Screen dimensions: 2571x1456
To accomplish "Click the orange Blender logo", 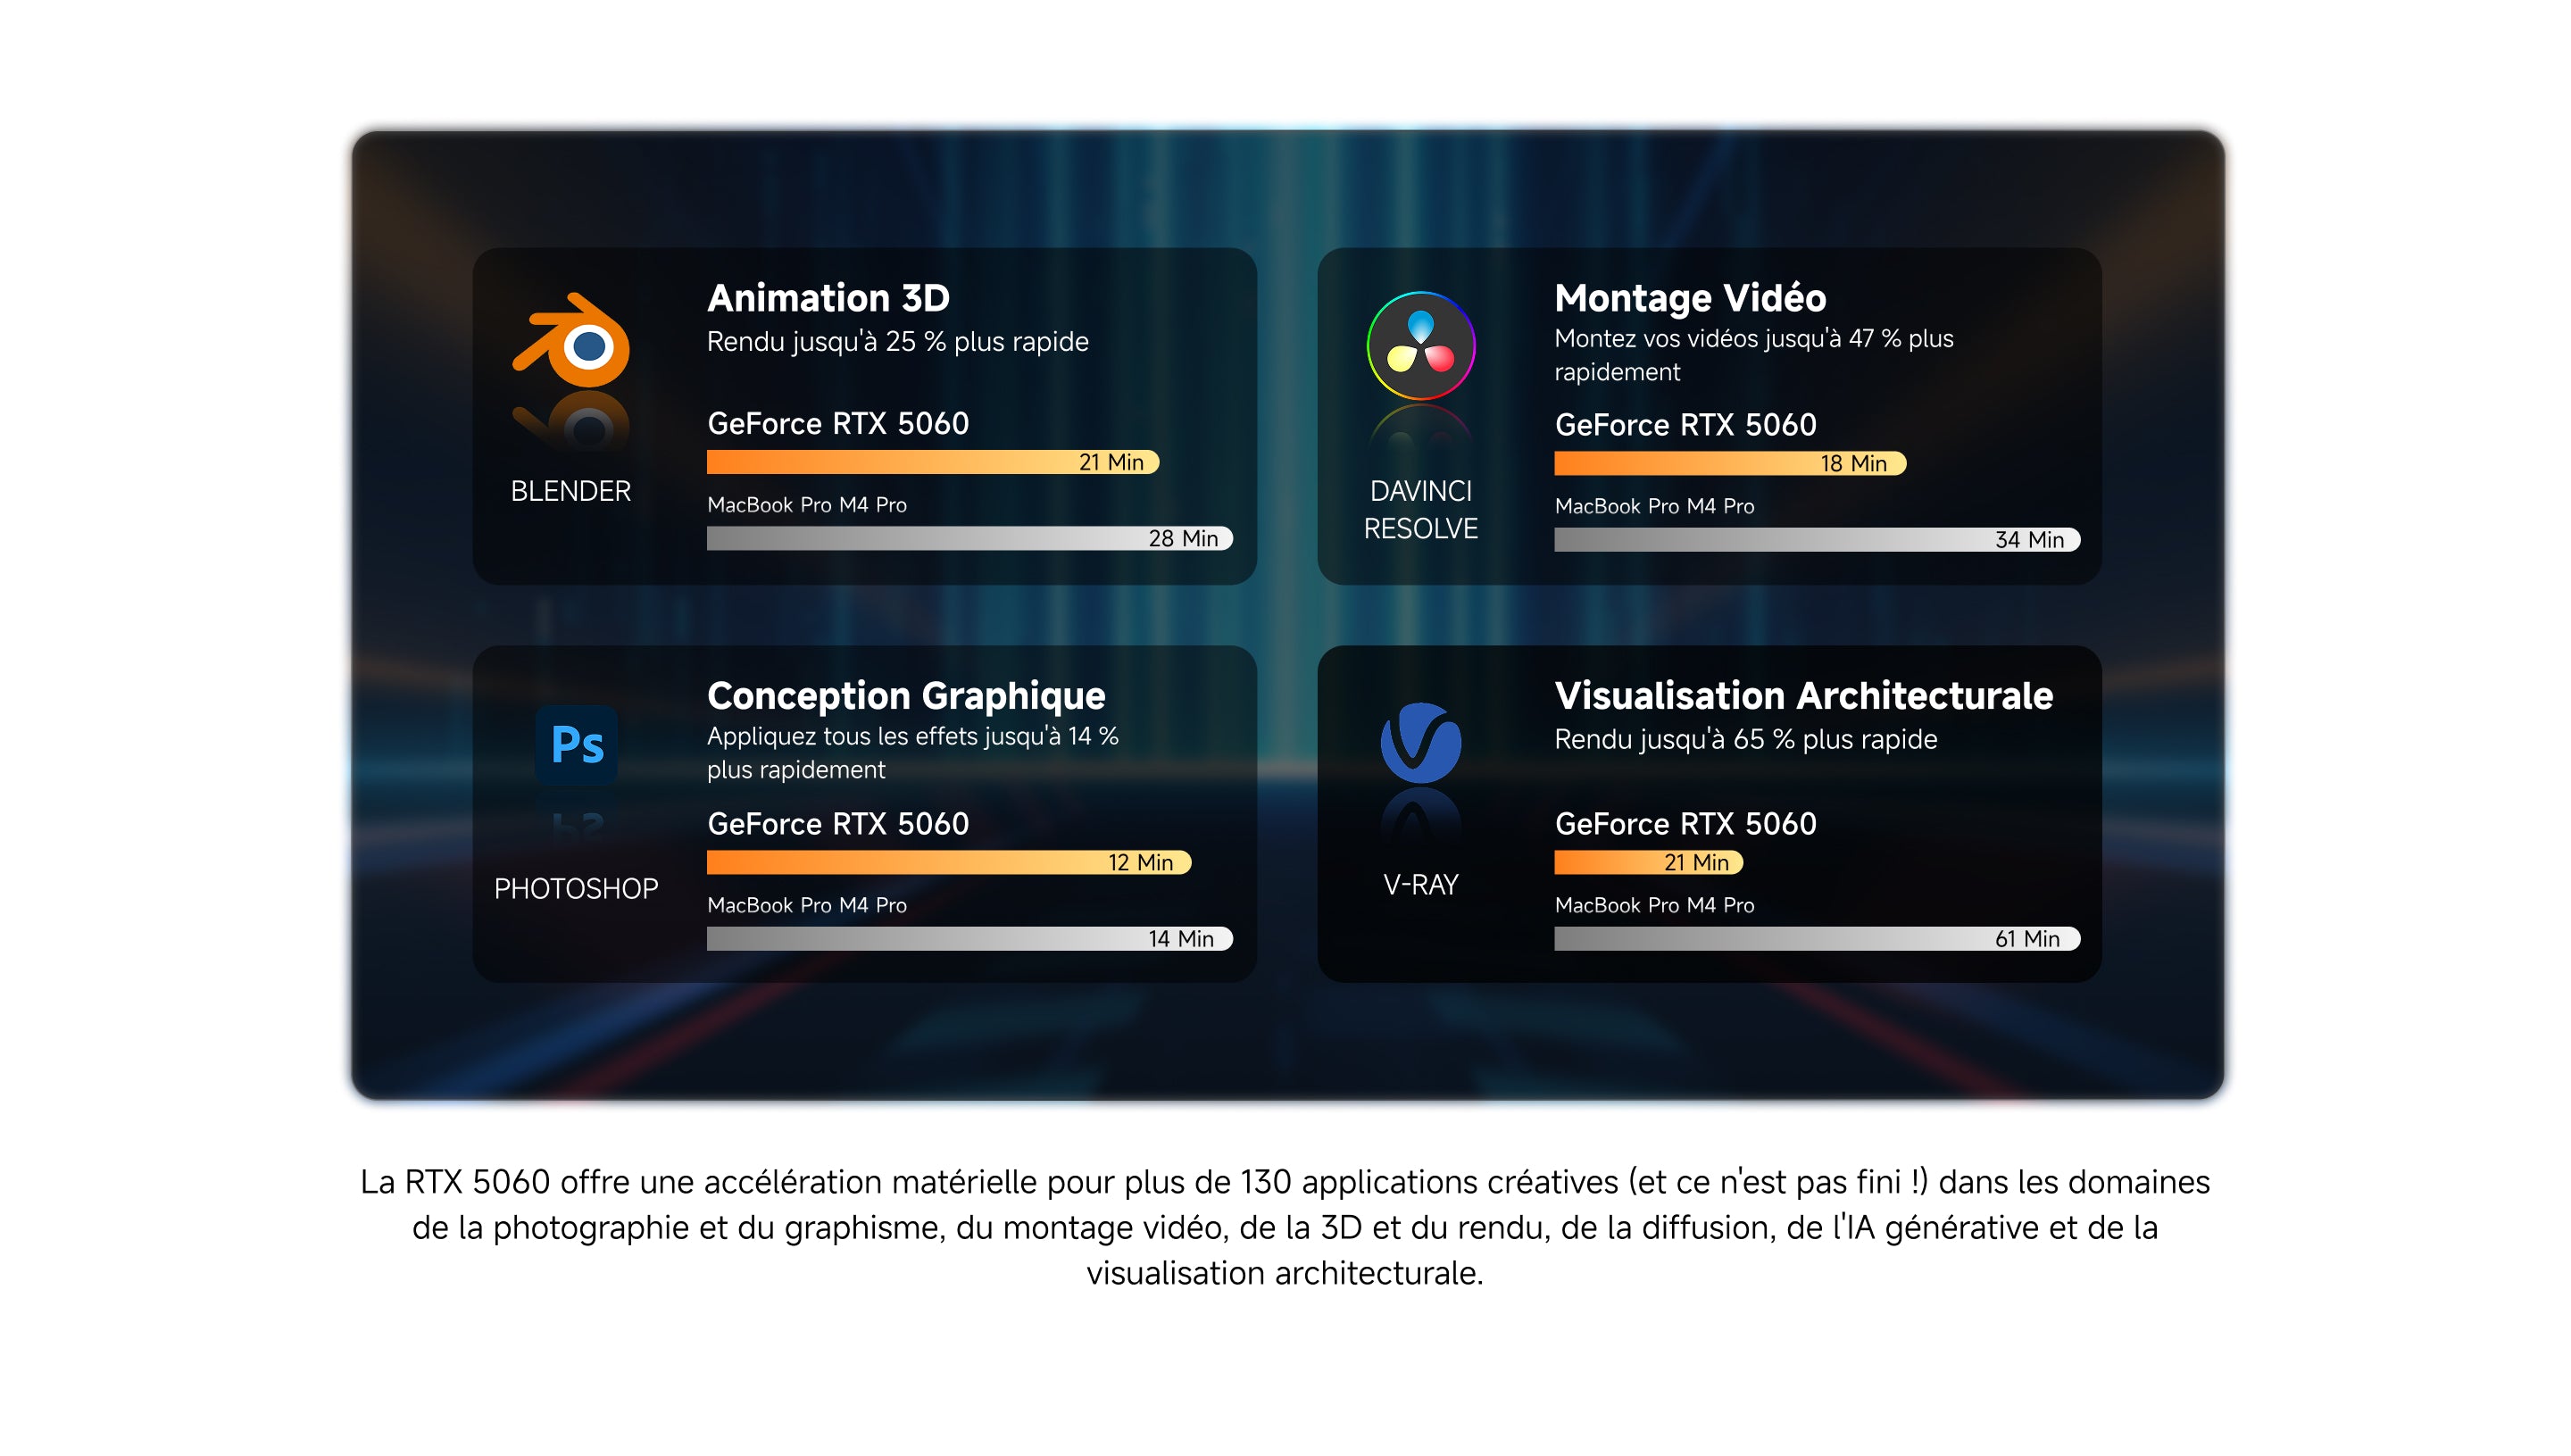I will click(x=573, y=342).
